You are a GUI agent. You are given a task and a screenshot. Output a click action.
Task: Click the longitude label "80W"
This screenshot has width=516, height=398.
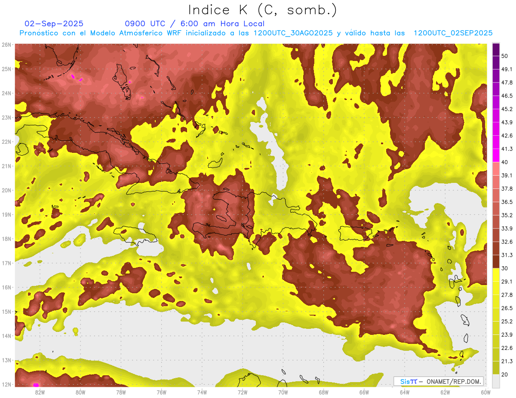click(x=80, y=392)
